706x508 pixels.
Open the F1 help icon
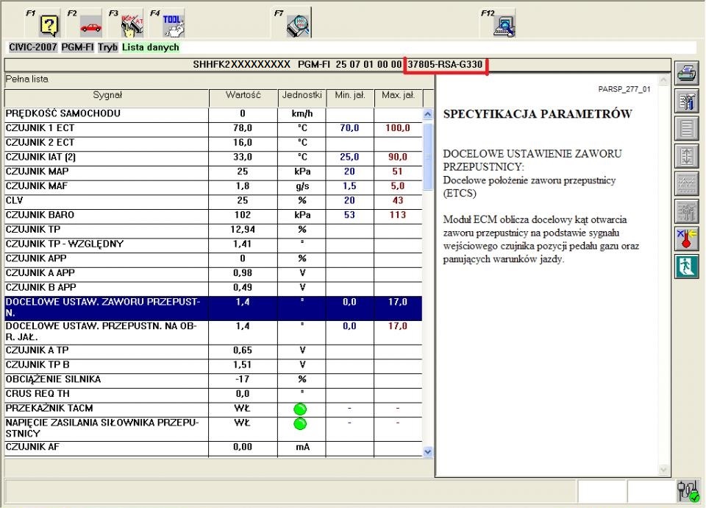[x=49, y=25]
